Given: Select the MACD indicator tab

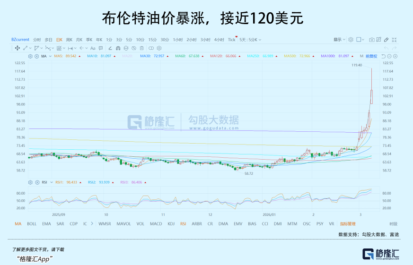Looking at the screenshot, I should [156, 223].
